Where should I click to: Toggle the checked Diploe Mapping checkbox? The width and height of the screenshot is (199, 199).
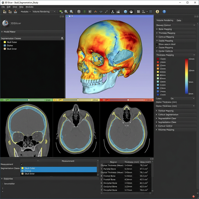click(157, 48)
